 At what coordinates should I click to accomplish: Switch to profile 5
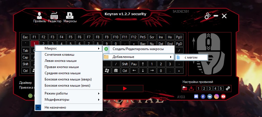(x=221, y=88)
